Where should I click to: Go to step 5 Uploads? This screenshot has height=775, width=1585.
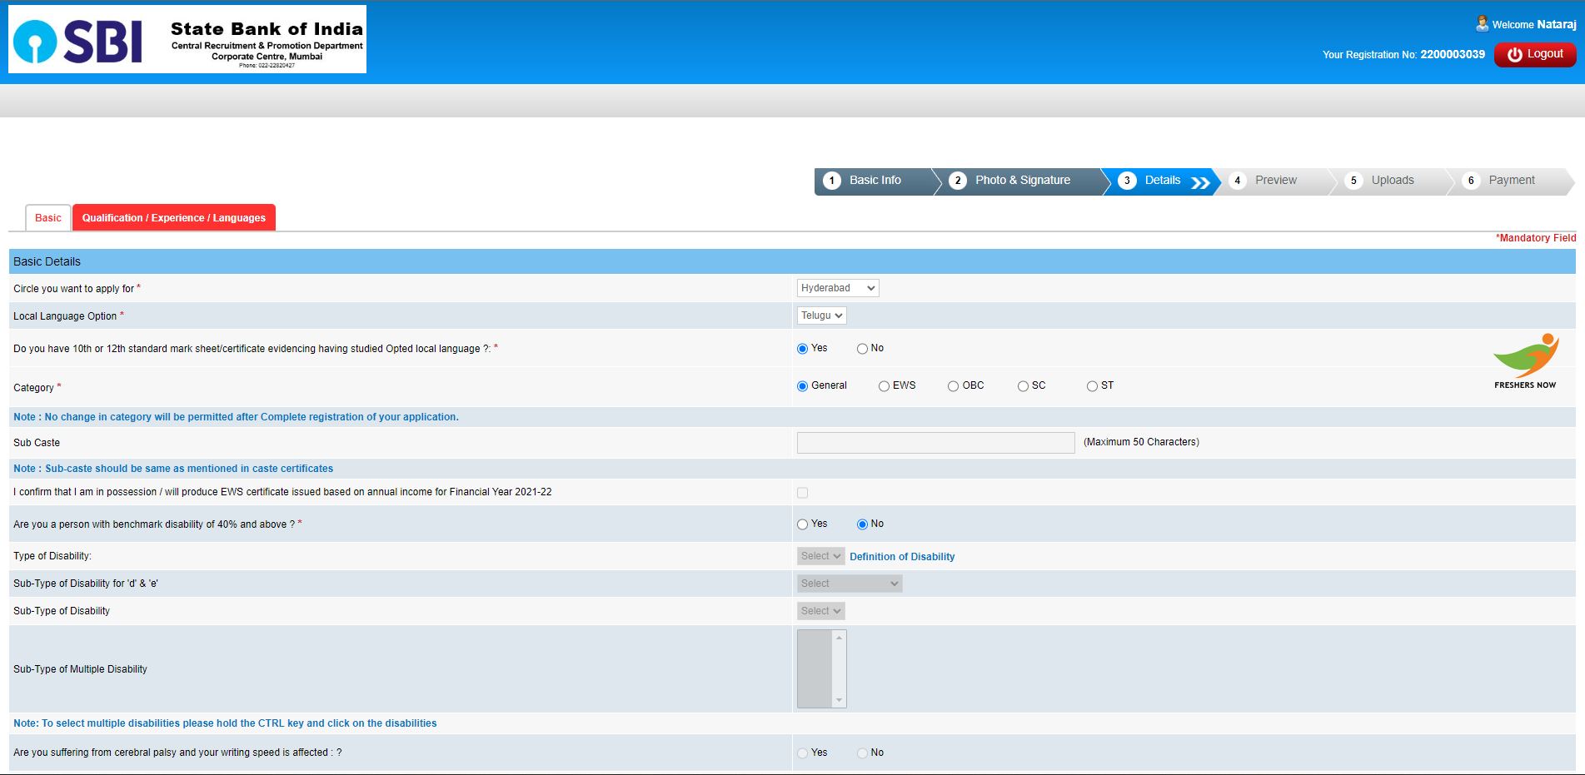pos(1391,181)
